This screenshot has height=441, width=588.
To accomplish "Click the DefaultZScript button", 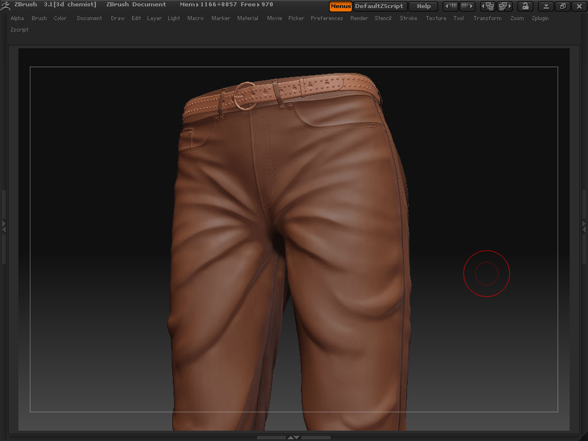I will click(x=380, y=6).
